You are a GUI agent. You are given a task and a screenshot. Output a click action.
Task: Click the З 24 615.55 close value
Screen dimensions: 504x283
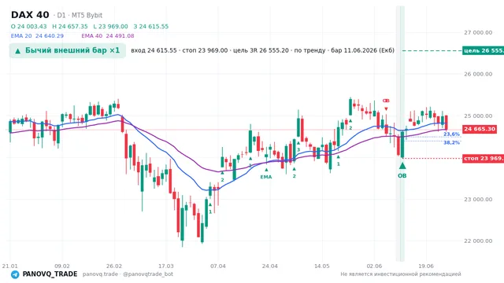coord(150,26)
